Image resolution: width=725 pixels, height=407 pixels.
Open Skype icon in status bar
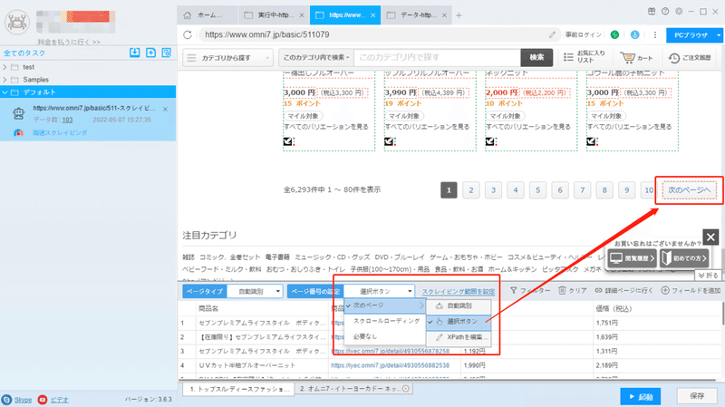pyautogui.click(x=6, y=400)
